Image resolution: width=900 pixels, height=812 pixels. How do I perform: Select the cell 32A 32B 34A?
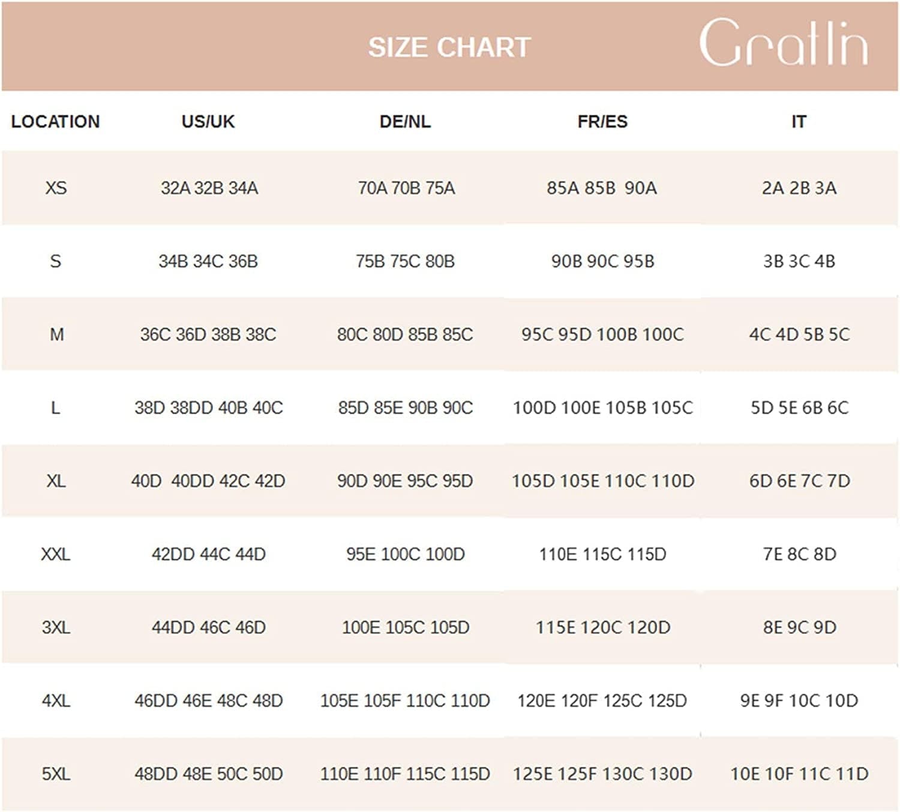pyautogui.click(x=209, y=188)
